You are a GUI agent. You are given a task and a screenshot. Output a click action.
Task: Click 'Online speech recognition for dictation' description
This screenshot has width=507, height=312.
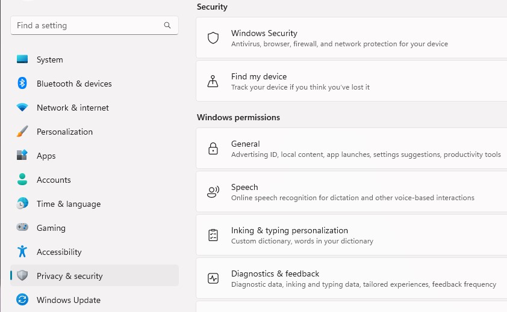coord(352,198)
